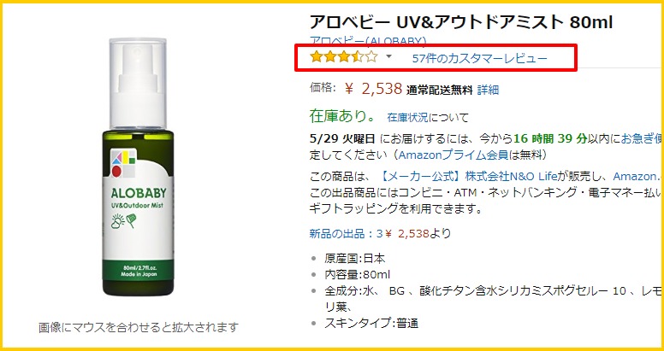This screenshot has width=664, height=351.
Task: Expand the rating breakdown dropdown arrow
Action: (389, 56)
